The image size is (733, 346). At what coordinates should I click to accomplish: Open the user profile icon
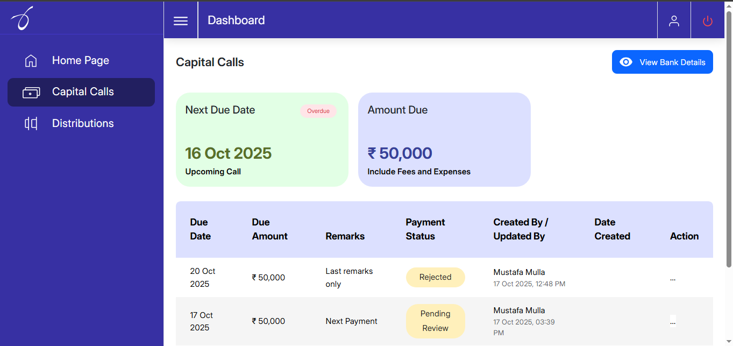pos(674,20)
